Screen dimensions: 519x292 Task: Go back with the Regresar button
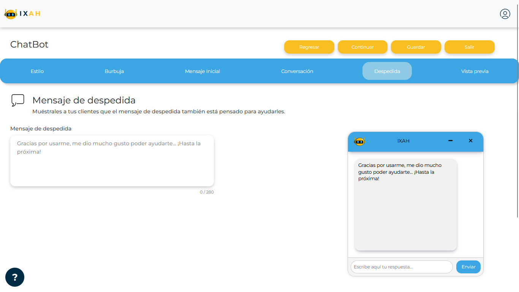tap(309, 47)
